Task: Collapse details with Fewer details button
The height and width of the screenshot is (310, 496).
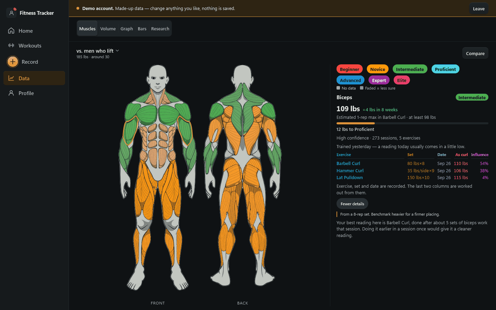Action: click(x=352, y=204)
